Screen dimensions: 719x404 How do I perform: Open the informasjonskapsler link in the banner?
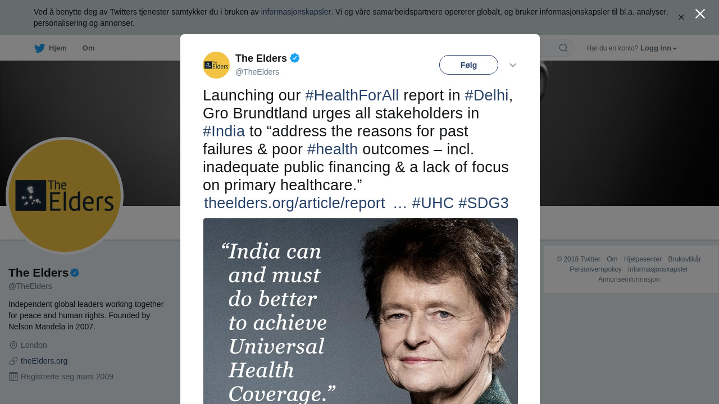click(295, 12)
